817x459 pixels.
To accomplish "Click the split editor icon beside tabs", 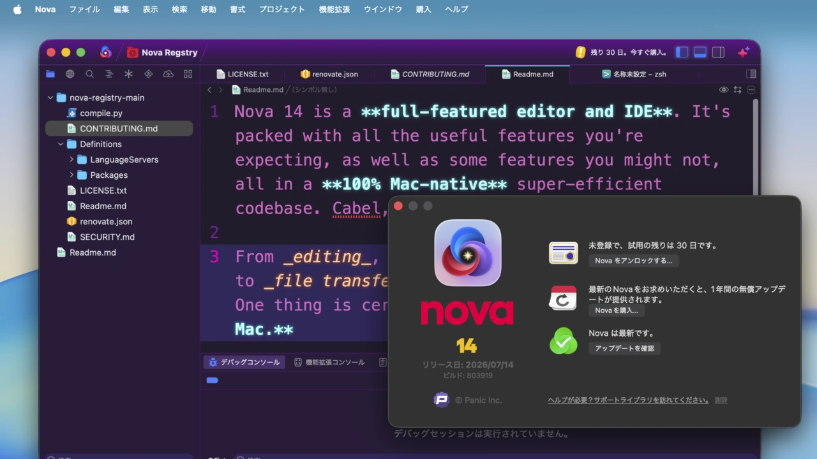I will tap(751, 74).
